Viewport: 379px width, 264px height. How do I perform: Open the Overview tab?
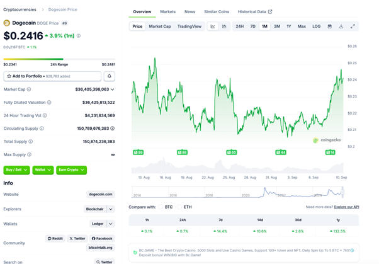[142, 11]
